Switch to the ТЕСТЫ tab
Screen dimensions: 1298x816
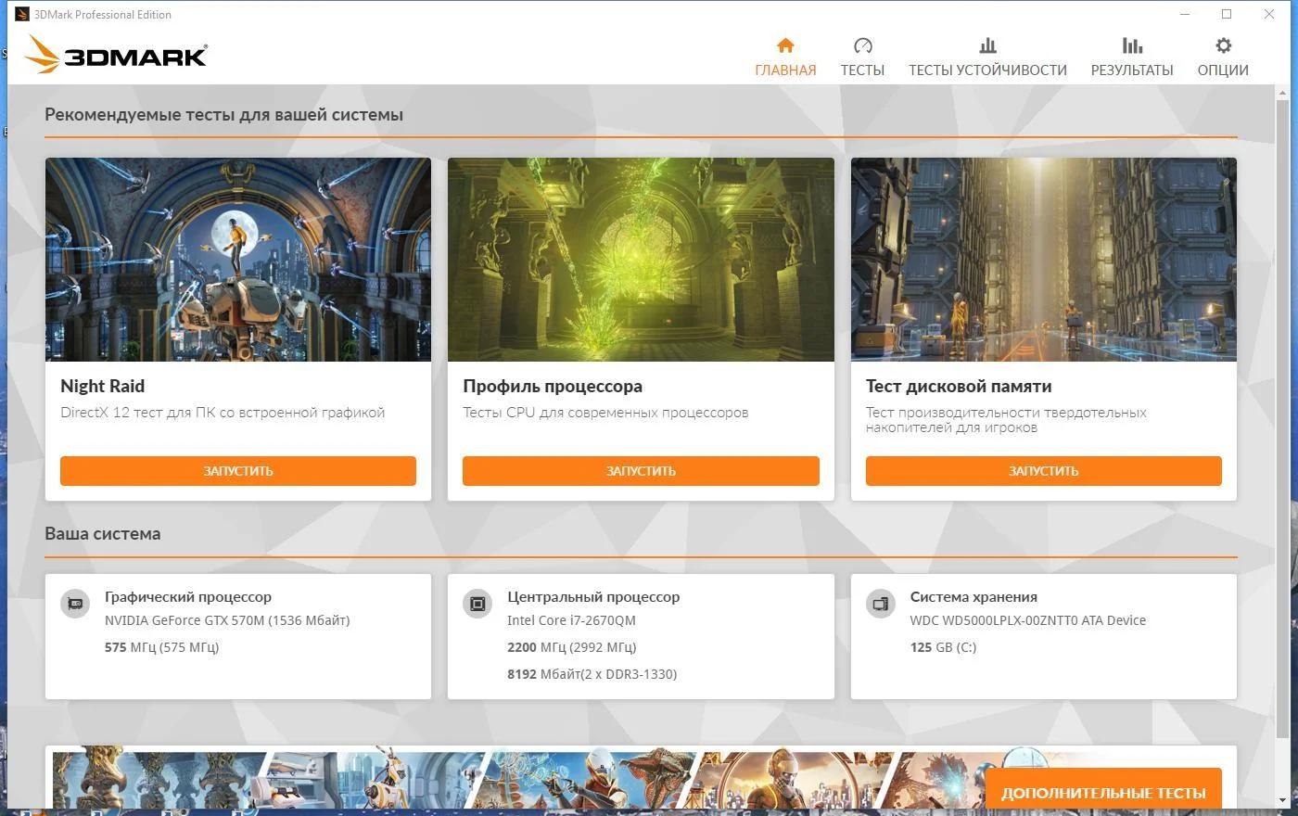(862, 70)
